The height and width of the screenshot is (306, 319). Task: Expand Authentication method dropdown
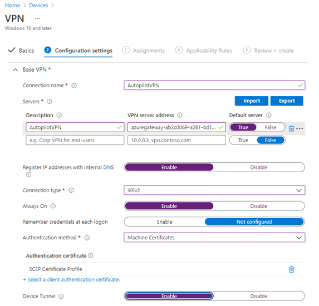[x=214, y=238]
